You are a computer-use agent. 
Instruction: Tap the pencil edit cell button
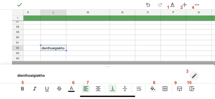pyautogui.click(x=194, y=76)
